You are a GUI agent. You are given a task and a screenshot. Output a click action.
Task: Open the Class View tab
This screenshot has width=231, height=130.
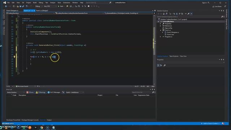coord(183,56)
